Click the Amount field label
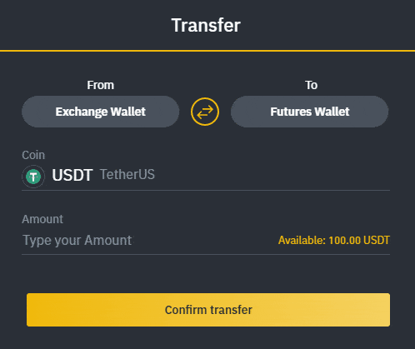The width and height of the screenshot is (415, 349). (42, 219)
